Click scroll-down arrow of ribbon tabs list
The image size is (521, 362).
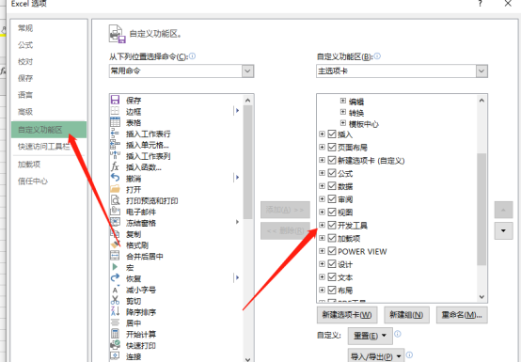point(482,297)
